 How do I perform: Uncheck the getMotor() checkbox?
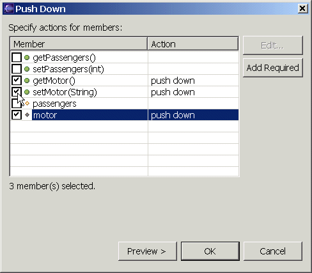pos(17,81)
